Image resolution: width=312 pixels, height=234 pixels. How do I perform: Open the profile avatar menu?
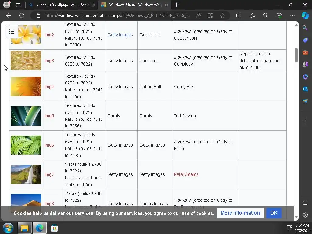7,5
